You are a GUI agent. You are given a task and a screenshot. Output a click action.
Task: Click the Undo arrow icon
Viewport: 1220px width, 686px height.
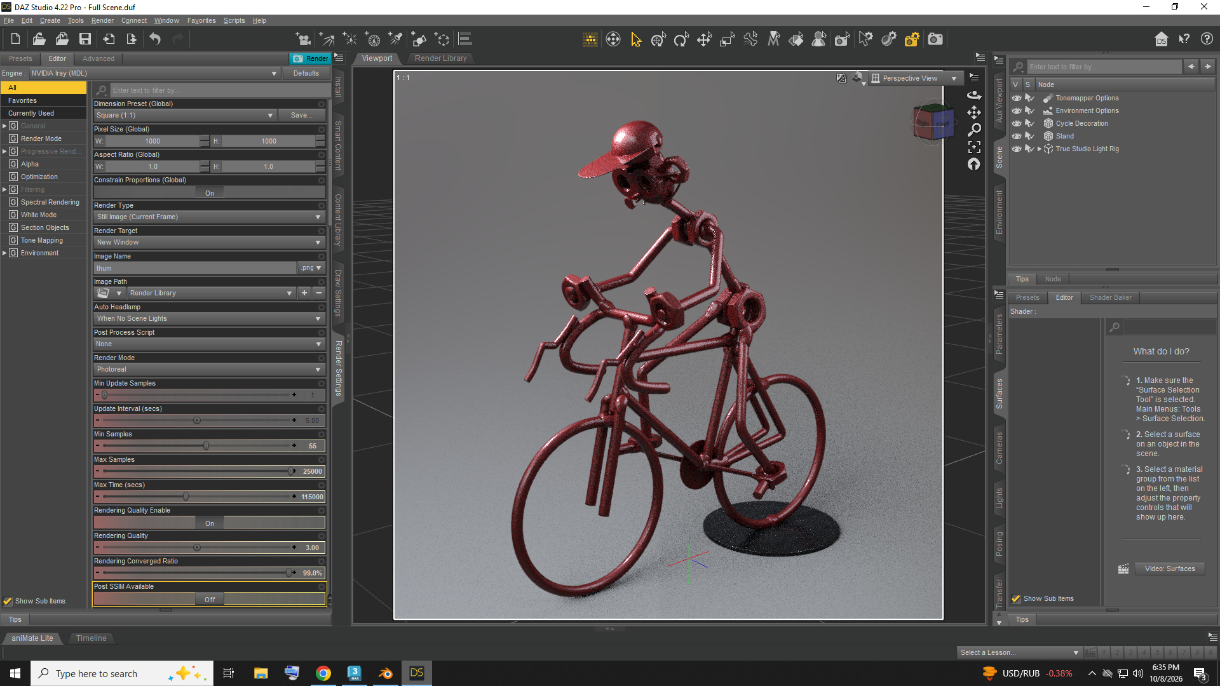[155, 39]
